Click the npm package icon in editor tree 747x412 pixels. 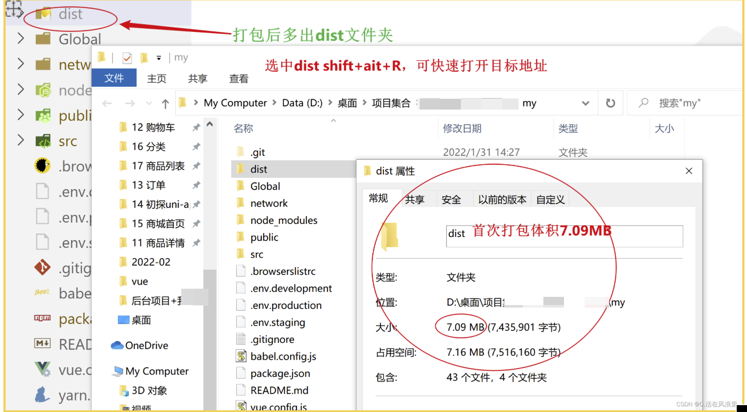tap(43, 318)
